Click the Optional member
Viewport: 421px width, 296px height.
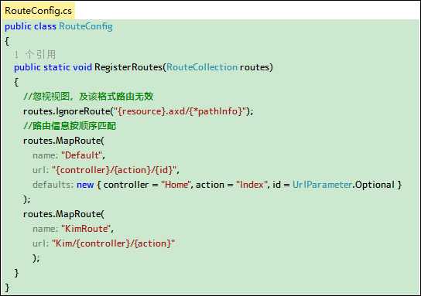(x=375, y=185)
